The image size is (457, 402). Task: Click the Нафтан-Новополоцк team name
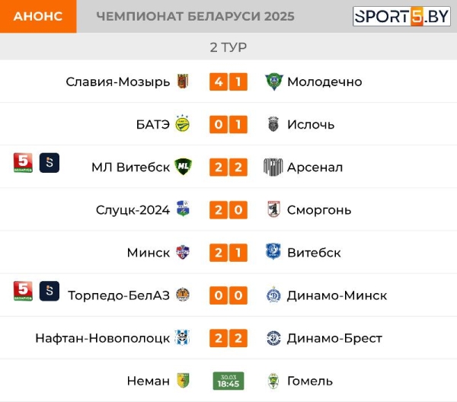point(102,338)
